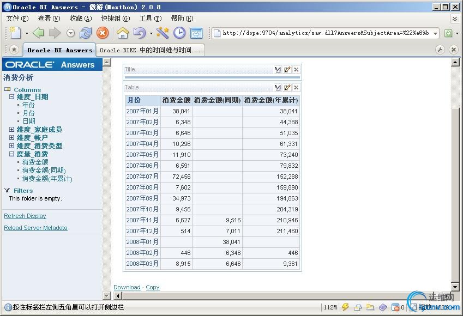Go back with the green left arrow
463x316 pixels.
(38, 33)
